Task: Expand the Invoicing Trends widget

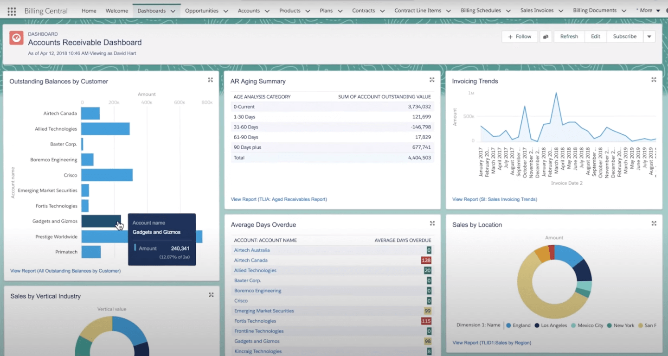Action: click(x=654, y=80)
